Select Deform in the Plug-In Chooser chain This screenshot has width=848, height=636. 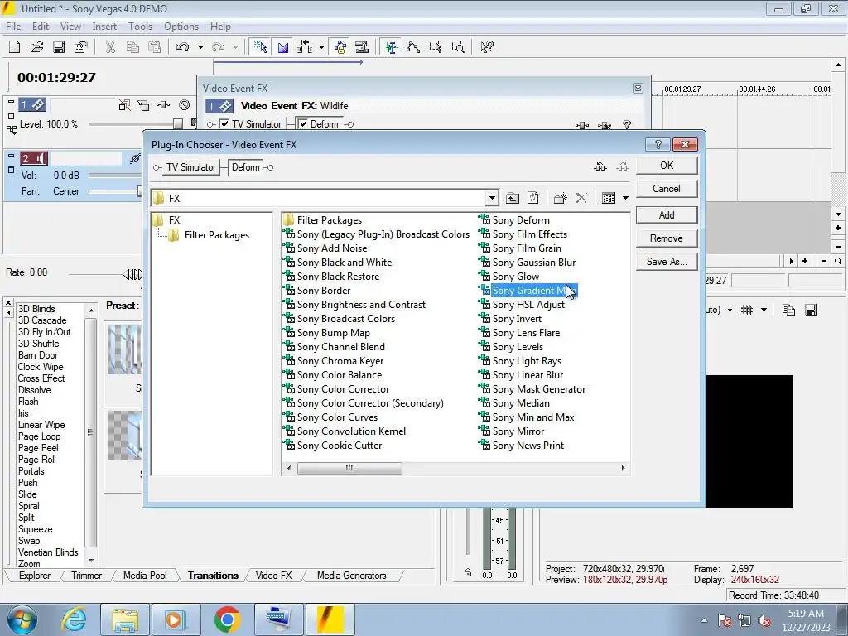245,167
